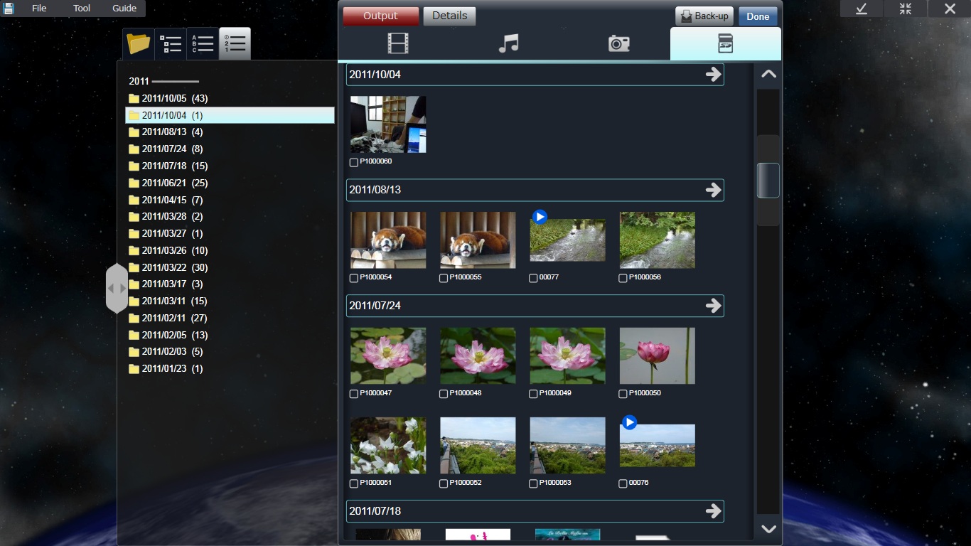Select the 2011/07/18 (15) folder

tap(230, 166)
